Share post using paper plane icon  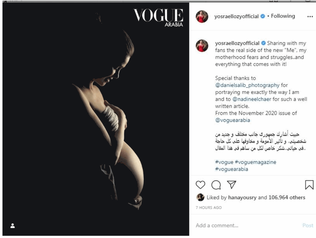[231, 185]
